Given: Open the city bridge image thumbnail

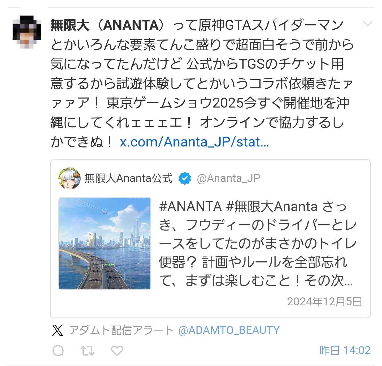Looking at the screenshot, I should (x=105, y=243).
